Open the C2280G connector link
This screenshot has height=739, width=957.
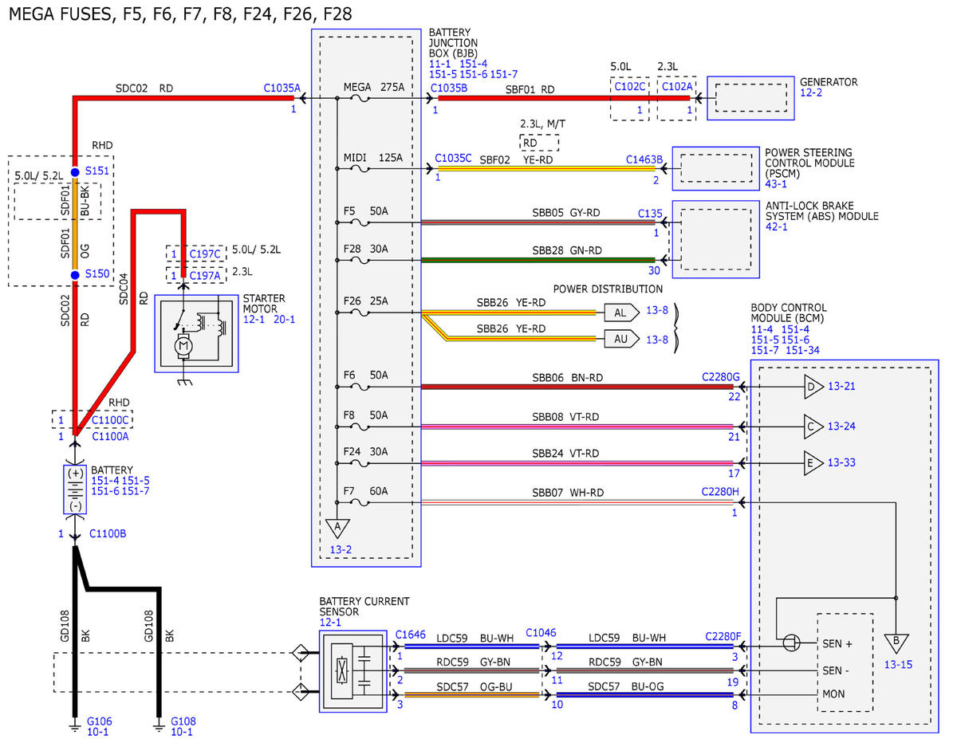coord(721,375)
